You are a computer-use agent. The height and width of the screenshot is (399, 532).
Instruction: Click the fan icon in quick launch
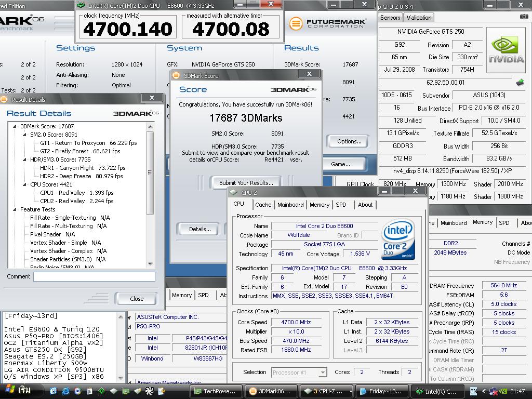click(150, 391)
